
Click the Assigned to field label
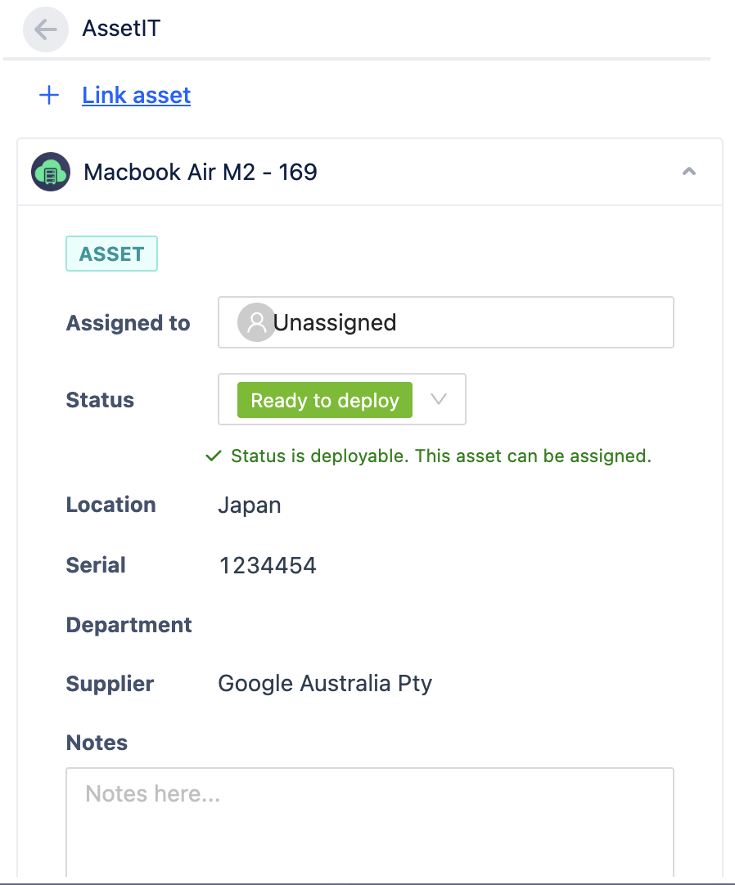pyautogui.click(x=128, y=324)
